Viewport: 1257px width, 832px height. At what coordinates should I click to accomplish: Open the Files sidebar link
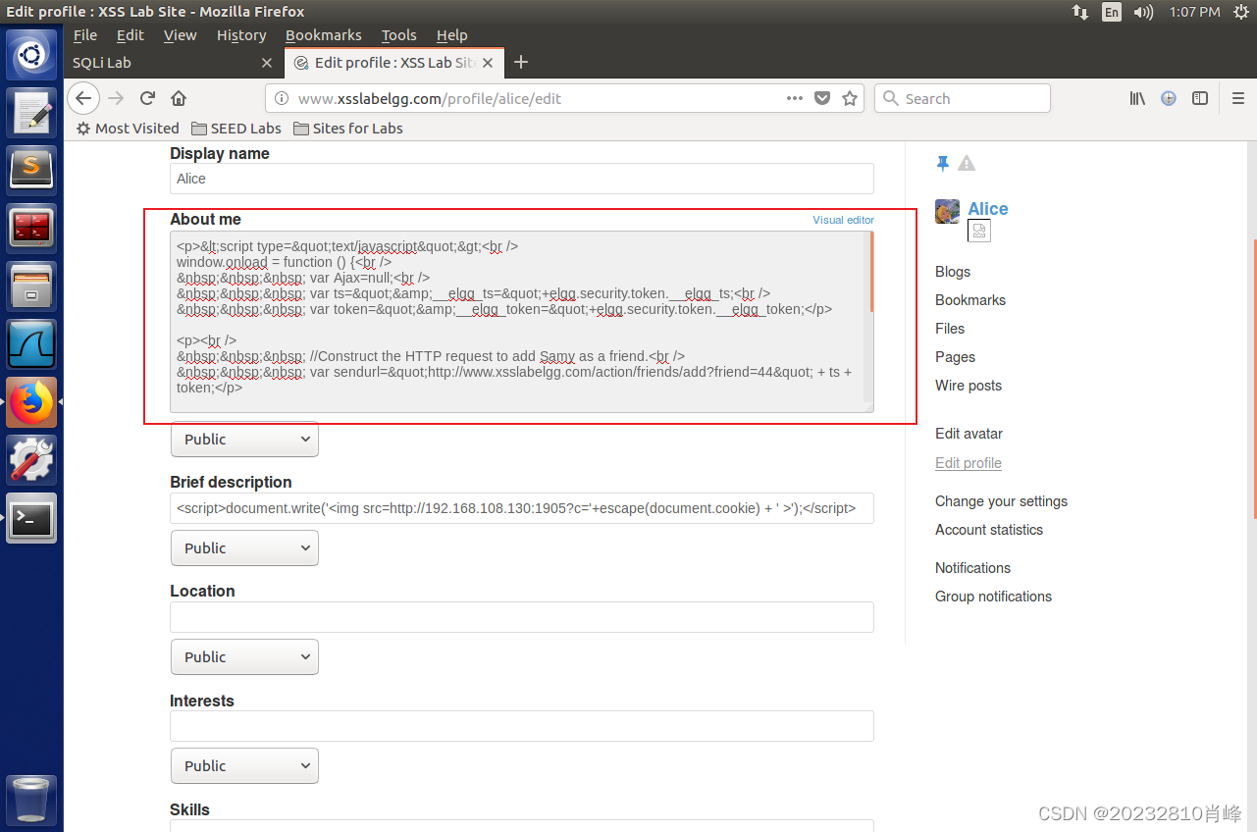(x=950, y=329)
